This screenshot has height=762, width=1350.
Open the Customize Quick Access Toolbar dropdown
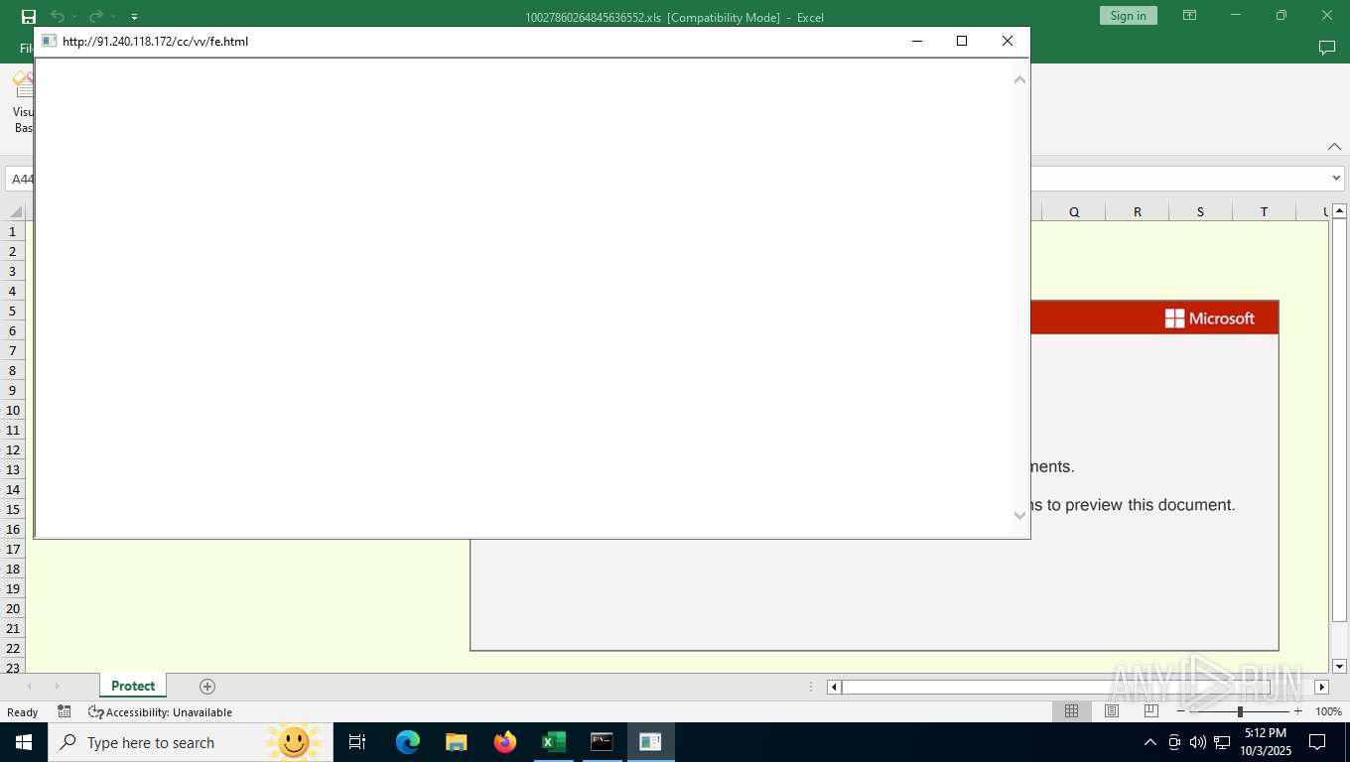pos(134,17)
